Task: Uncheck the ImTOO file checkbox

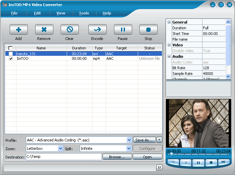Action: pos(11,58)
